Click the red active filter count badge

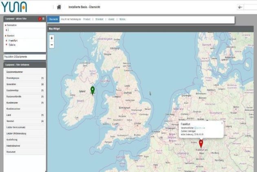(40, 19)
